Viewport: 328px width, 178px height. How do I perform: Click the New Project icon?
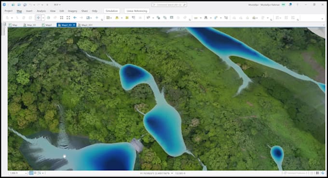13,5
